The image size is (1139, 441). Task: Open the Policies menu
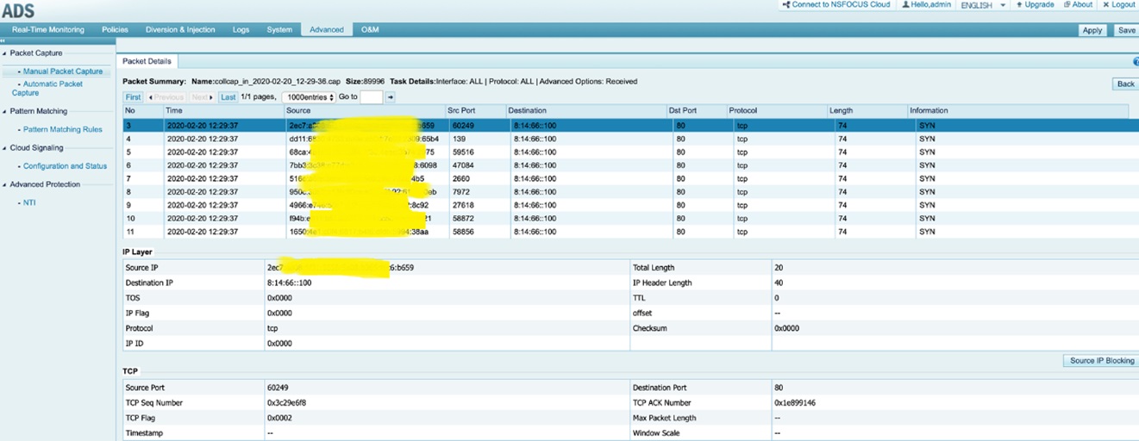coord(115,29)
